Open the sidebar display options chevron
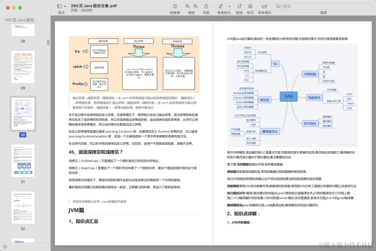Screen dimensions: 376x251 (65, 6)
